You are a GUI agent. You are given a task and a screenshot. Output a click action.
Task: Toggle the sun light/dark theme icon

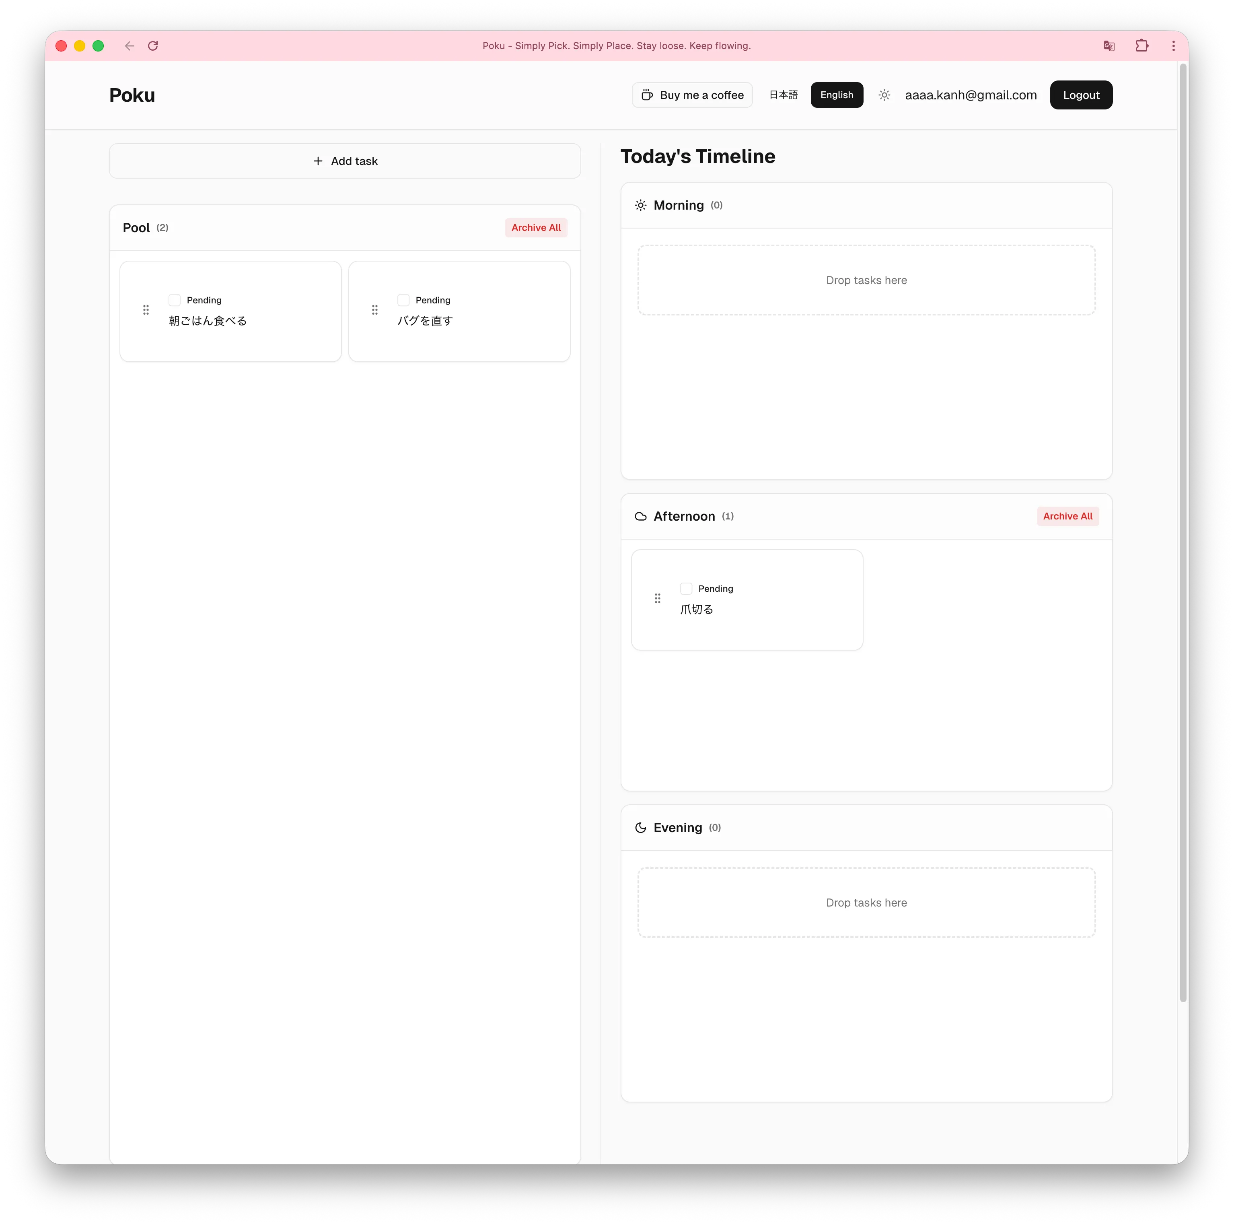(x=884, y=95)
